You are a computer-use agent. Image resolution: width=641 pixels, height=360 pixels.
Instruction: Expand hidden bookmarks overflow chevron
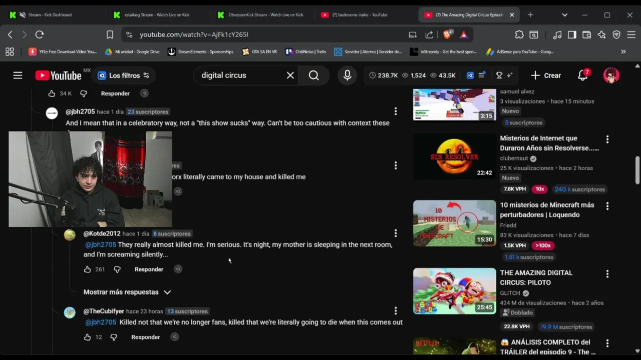pos(623,51)
